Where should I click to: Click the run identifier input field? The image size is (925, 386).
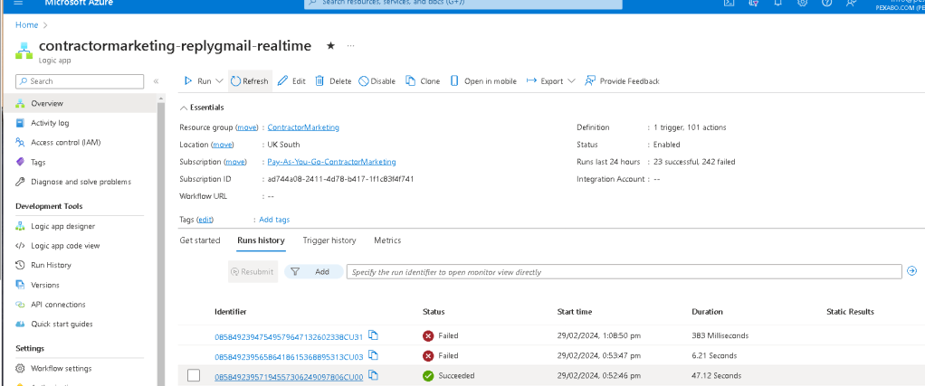(625, 272)
